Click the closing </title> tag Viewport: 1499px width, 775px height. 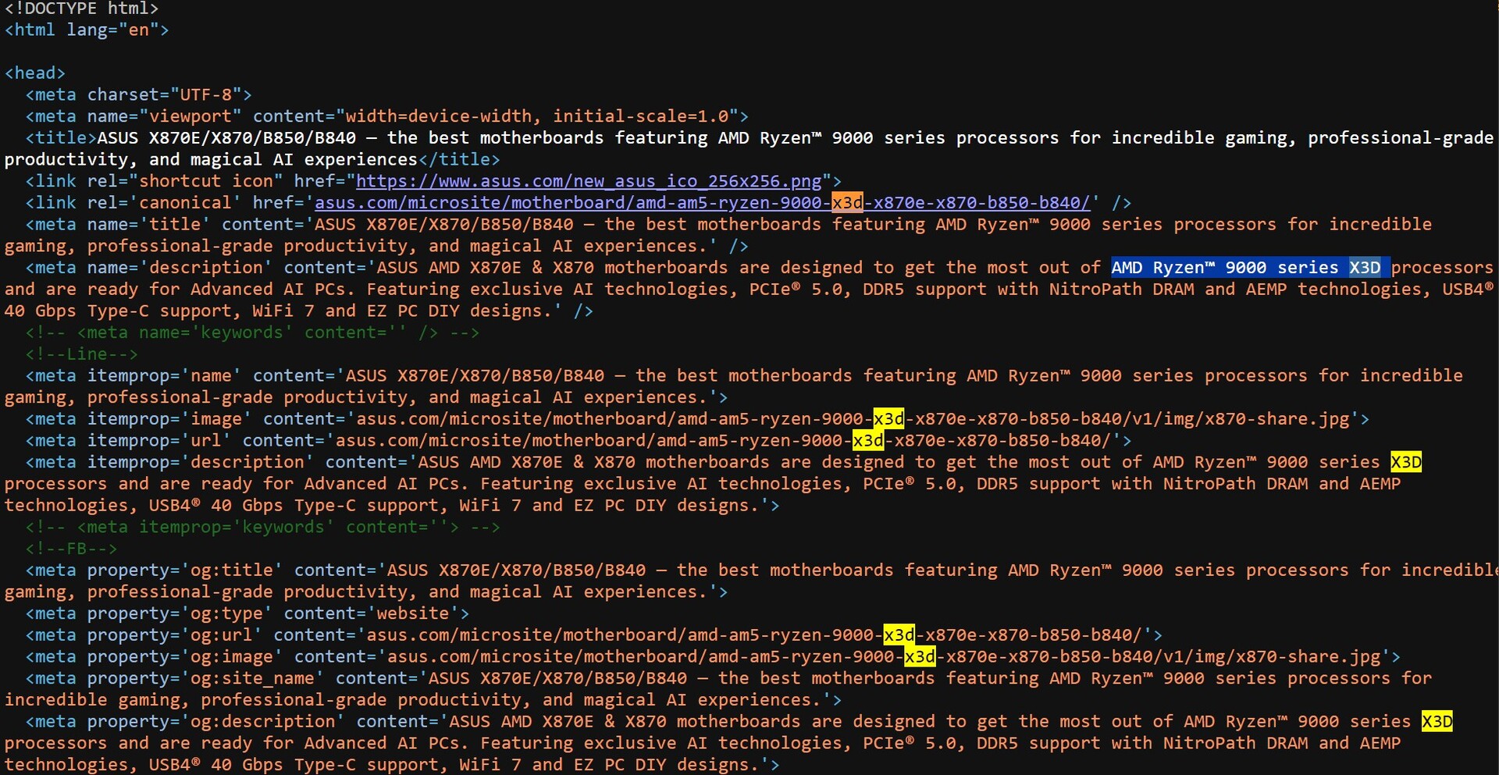459,160
